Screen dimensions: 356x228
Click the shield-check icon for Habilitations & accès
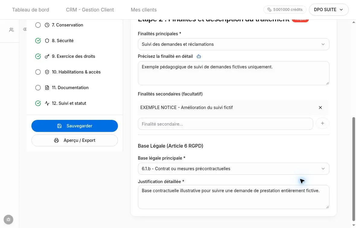[x=47, y=72]
